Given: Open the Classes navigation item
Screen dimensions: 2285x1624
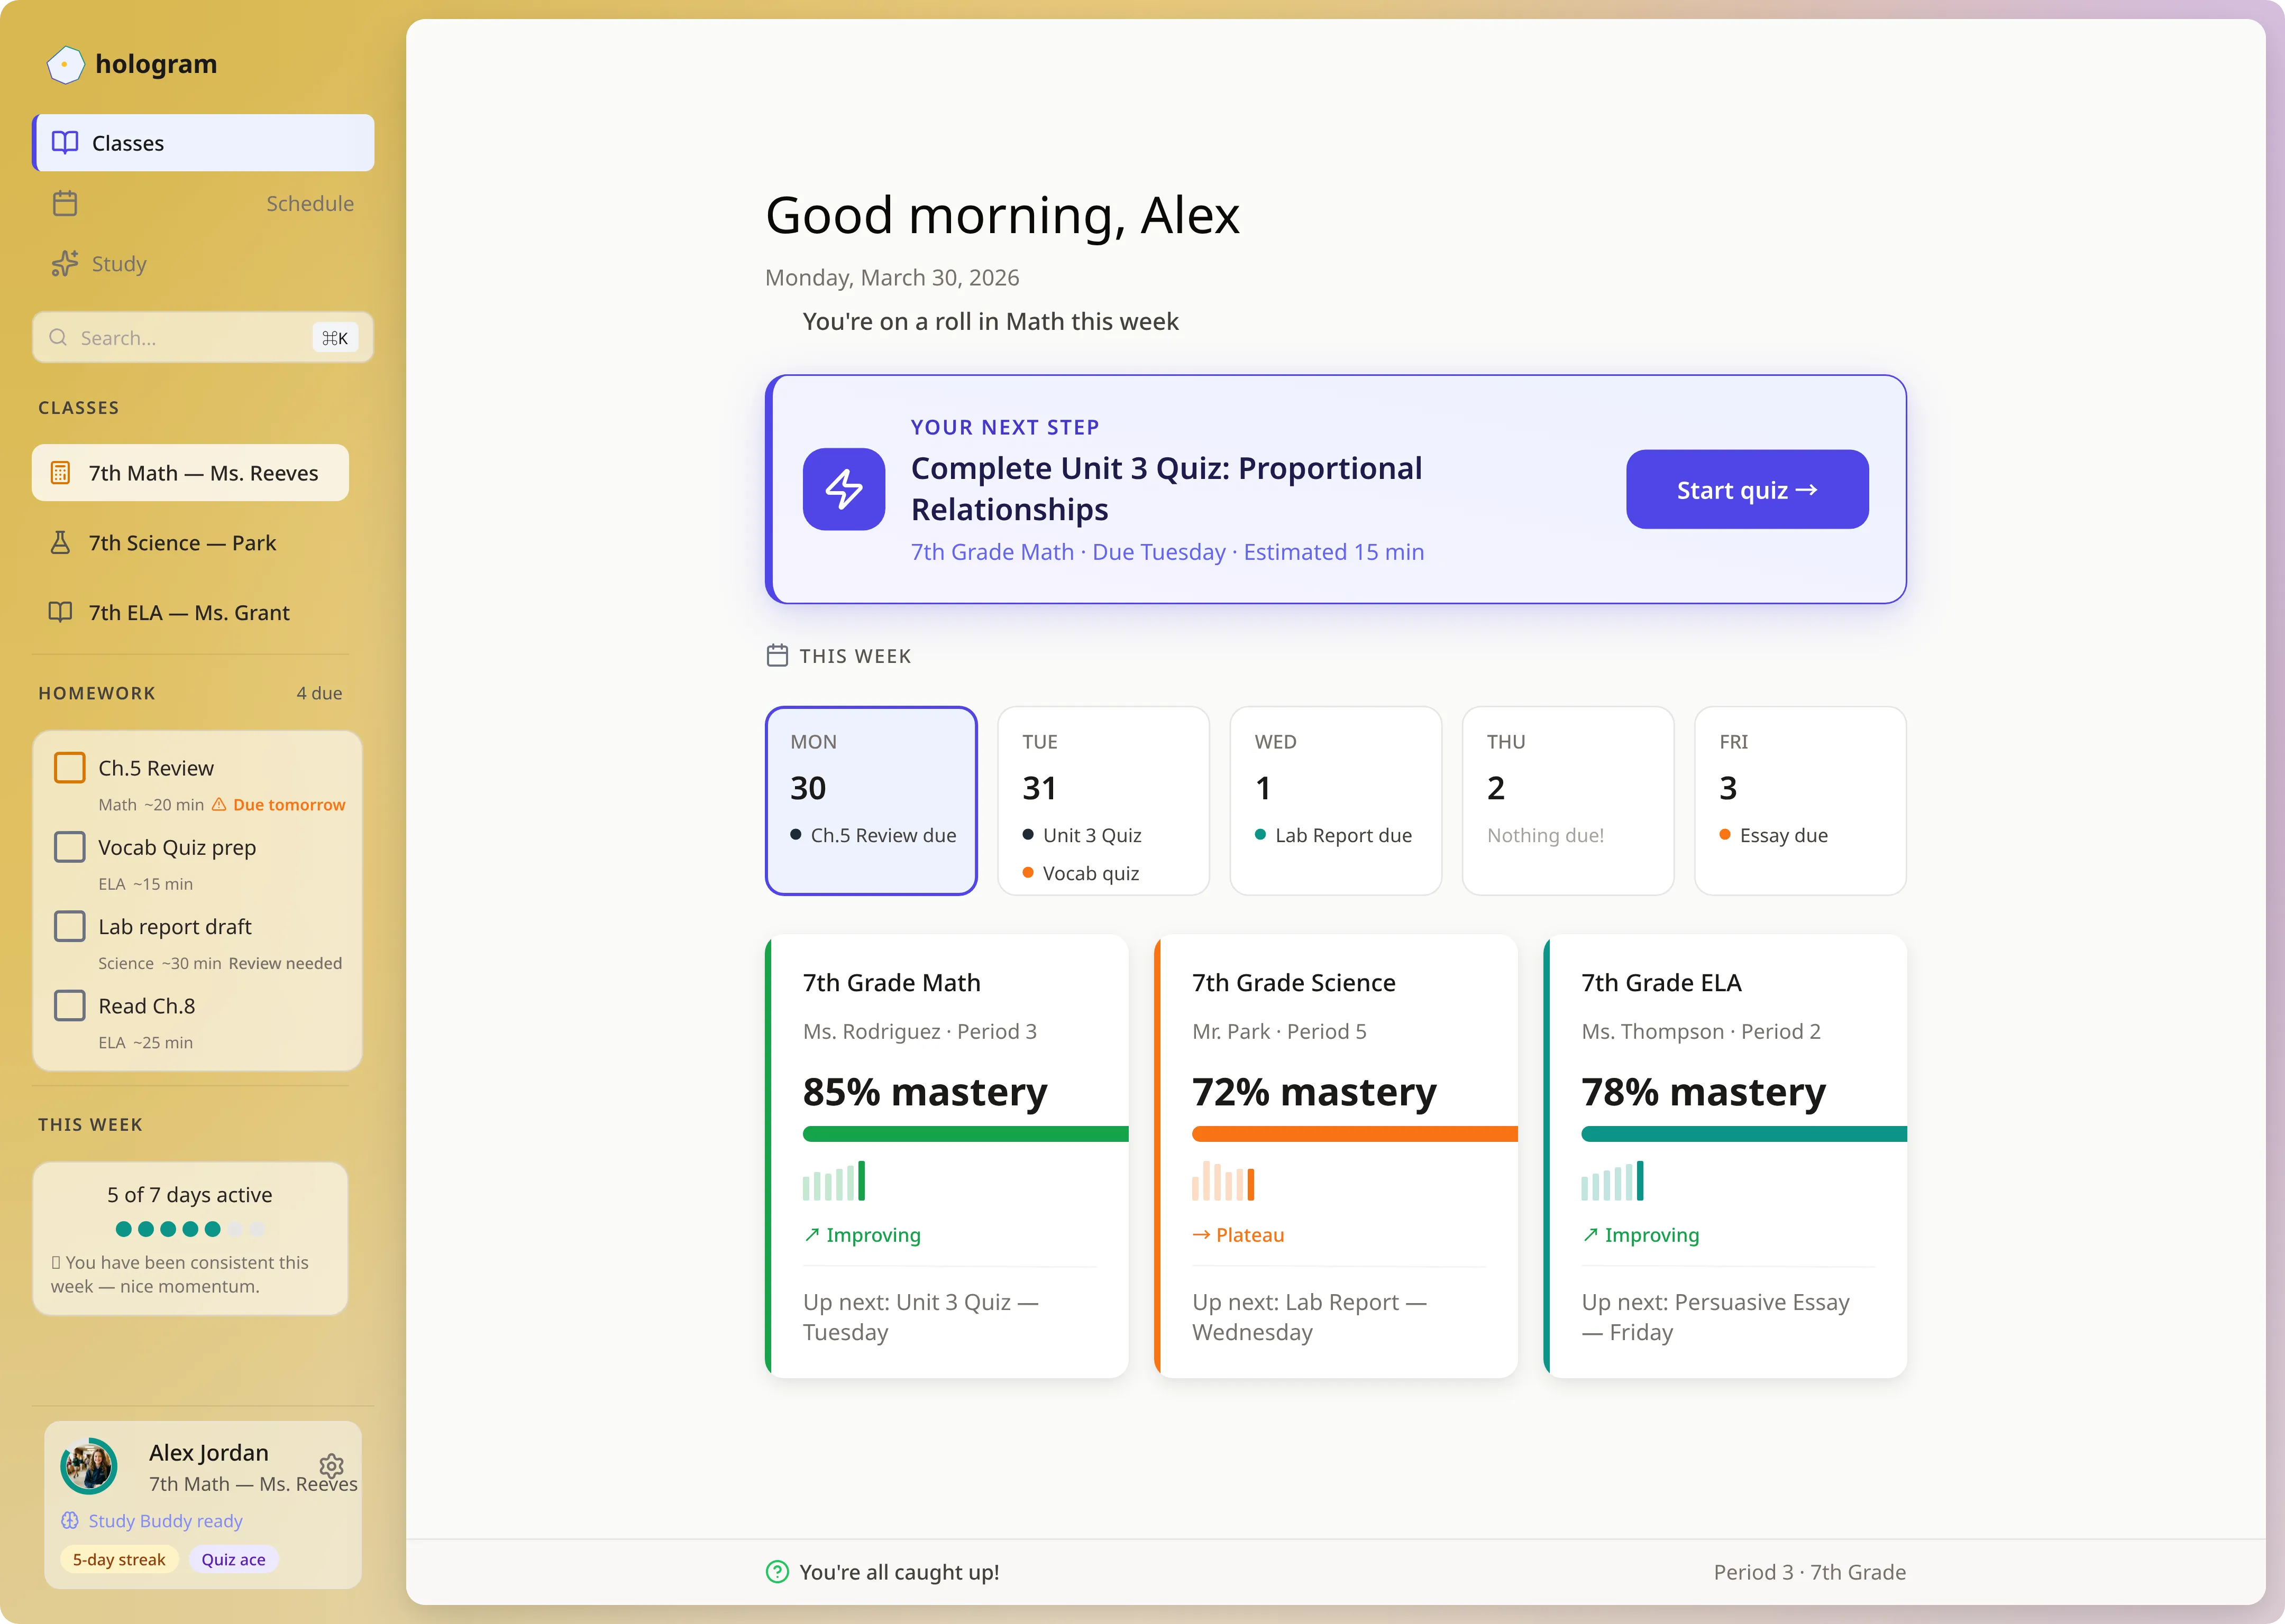Looking at the screenshot, I should pos(203,143).
